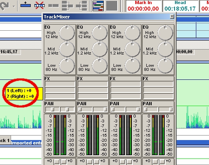Click the Delete Track icon with red X
209x165 pixels.
click(x=39, y=5)
